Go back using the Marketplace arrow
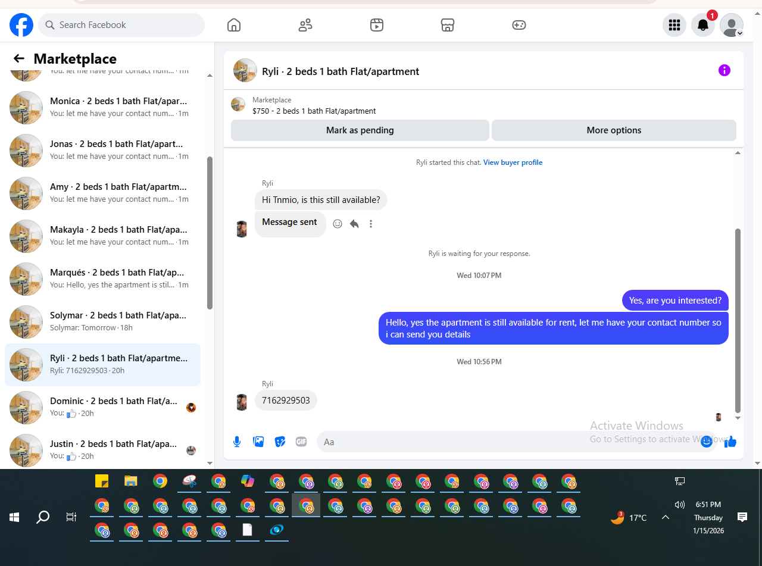 tap(19, 58)
